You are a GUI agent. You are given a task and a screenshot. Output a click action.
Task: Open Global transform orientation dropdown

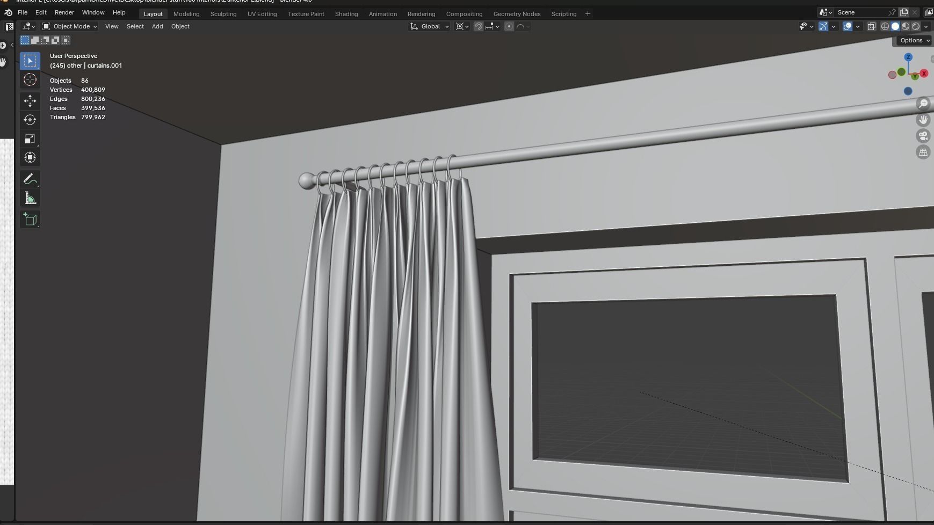pyautogui.click(x=429, y=26)
